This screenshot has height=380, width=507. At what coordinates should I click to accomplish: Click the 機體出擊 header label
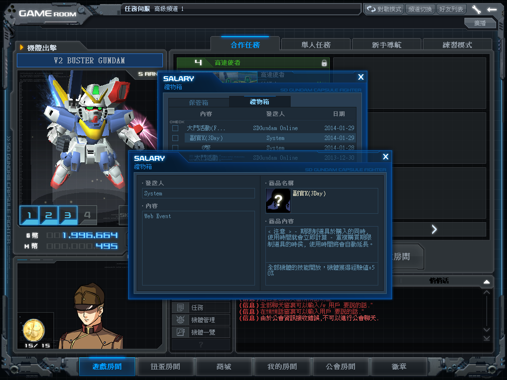(x=42, y=48)
